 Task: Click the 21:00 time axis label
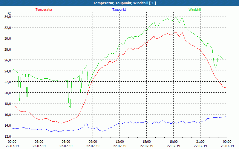[x=200, y=142]
